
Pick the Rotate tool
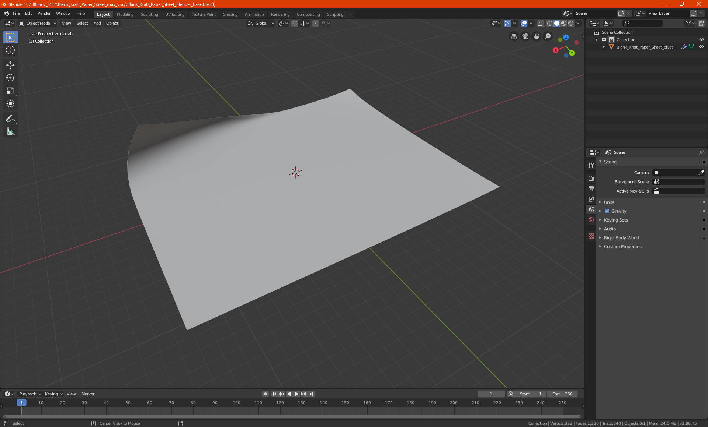coord(10,78)
